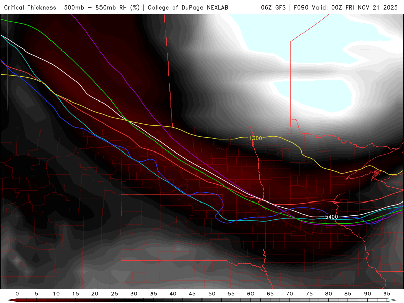Select the "06Z GFS" model run label
Viewport: 404px width, 303px height.
tap(273, 7)
